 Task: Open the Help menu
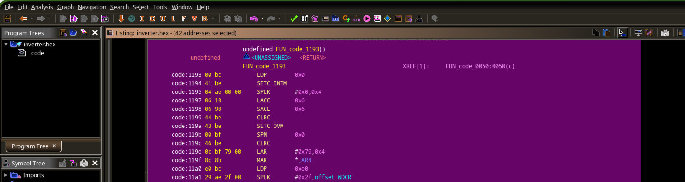point(202,7)
